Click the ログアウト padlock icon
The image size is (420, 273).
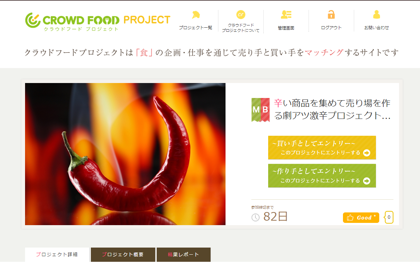tap(331, 15)
